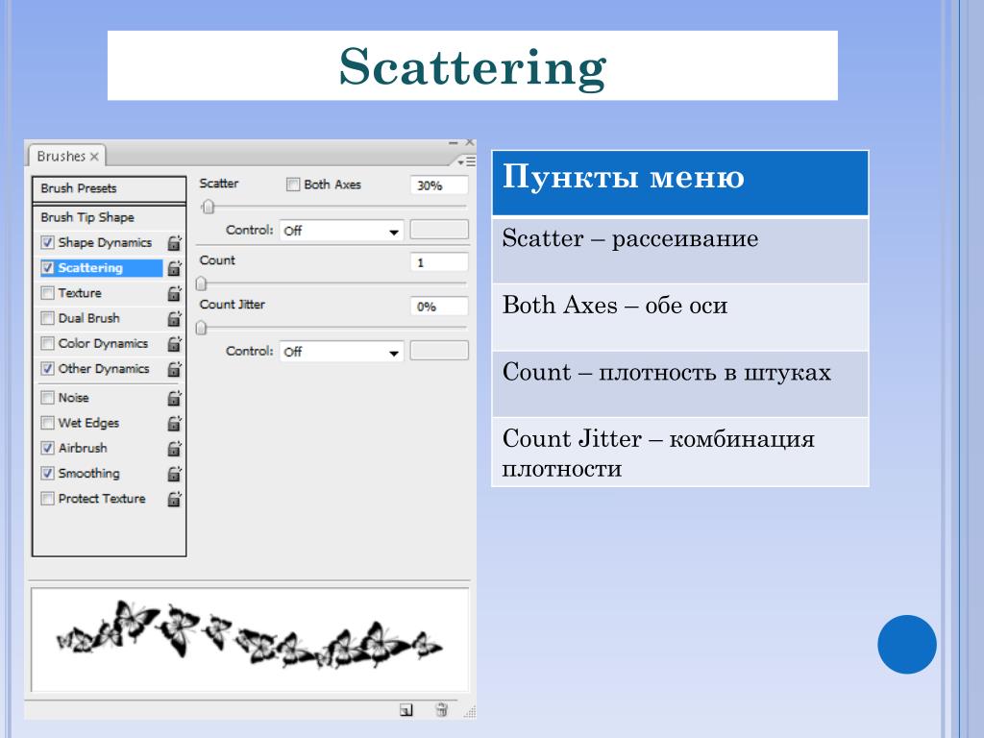Click the lock icon beside Noise
The height and width of the screenshot is (738, 984).
click(174, 398)
